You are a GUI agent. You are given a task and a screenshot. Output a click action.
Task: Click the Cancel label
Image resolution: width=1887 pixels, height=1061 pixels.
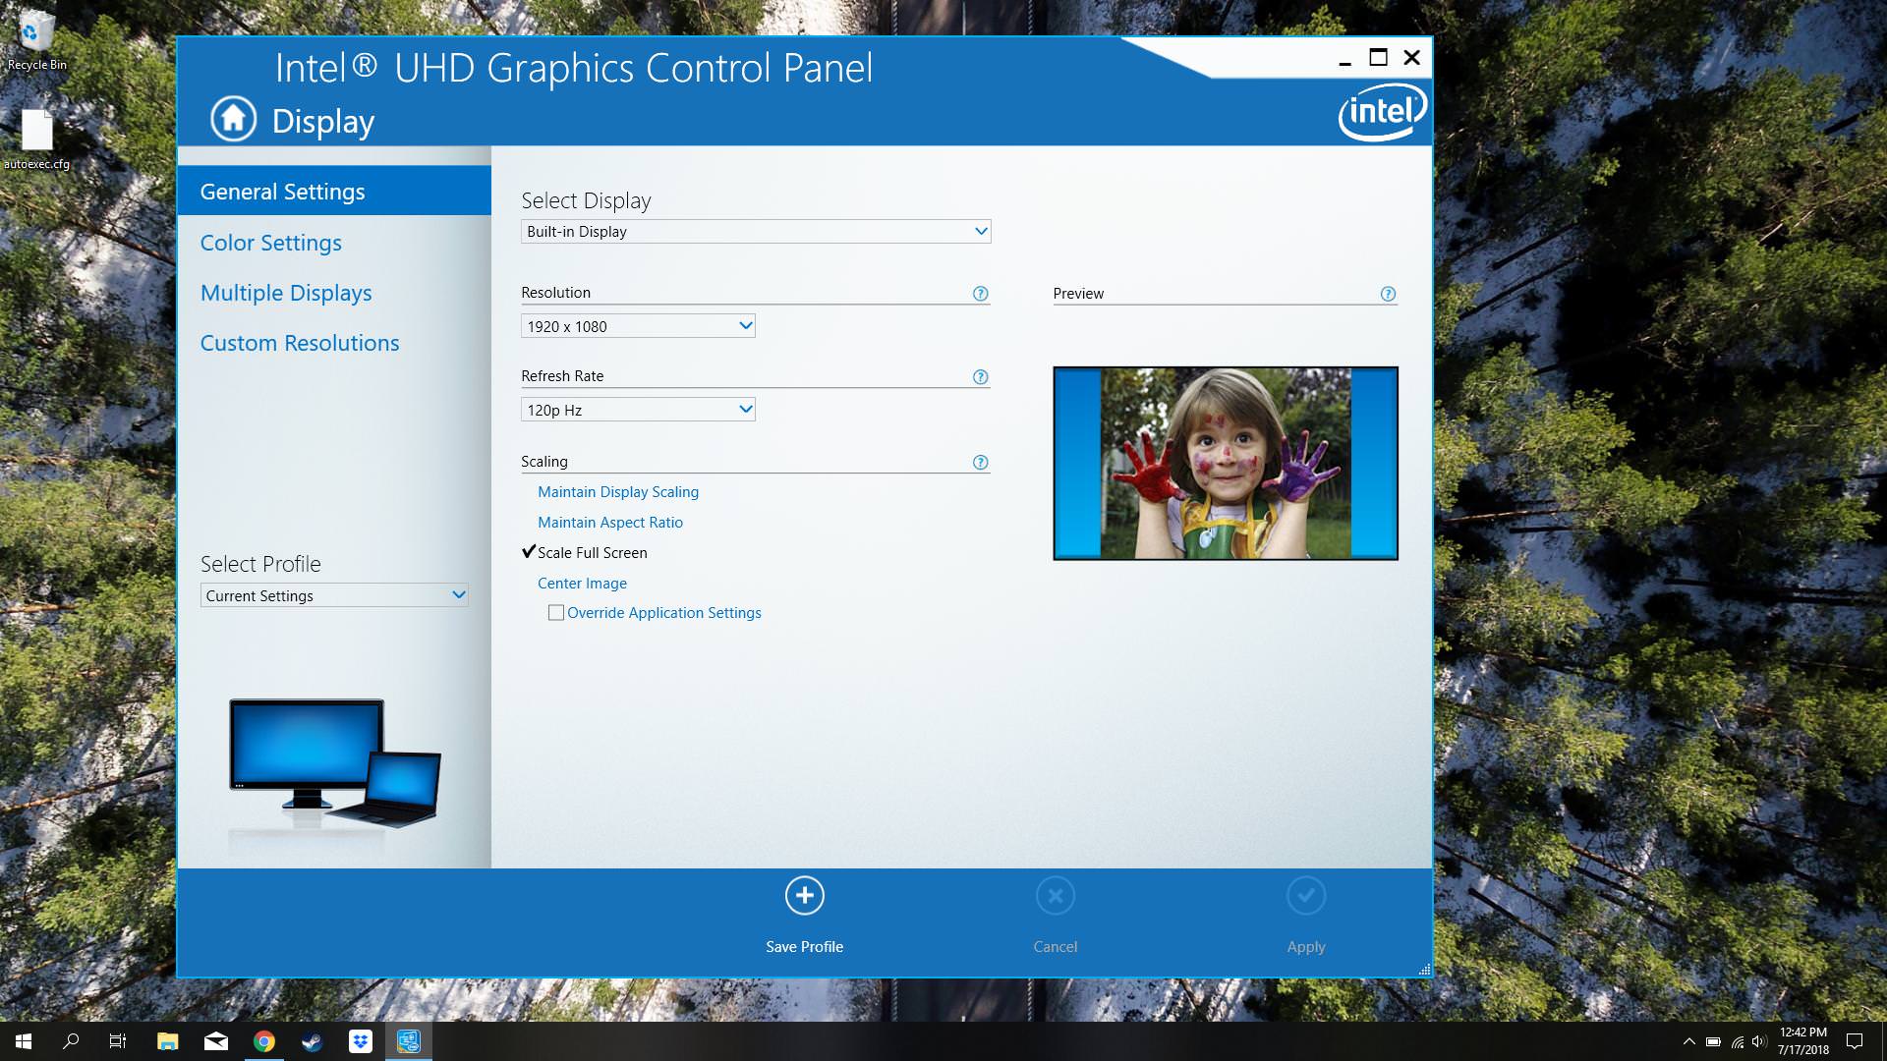(1055, 947)
